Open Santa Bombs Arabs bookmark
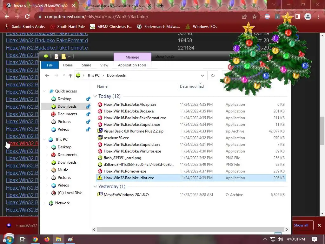325x244 pixels. [25, 27]
